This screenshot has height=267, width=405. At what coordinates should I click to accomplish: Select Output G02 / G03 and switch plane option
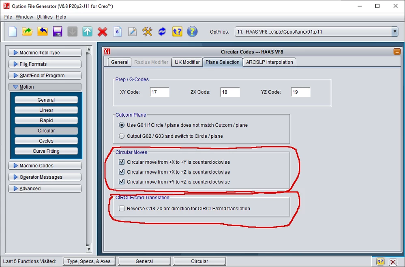(x=121, y=136)
